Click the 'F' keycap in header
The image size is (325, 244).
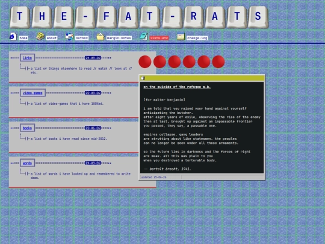click(x=107, y=17)
